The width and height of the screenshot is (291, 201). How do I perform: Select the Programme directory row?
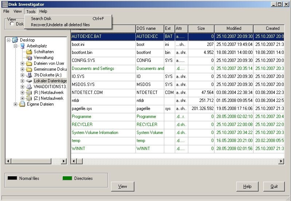[x=177, y=117]
